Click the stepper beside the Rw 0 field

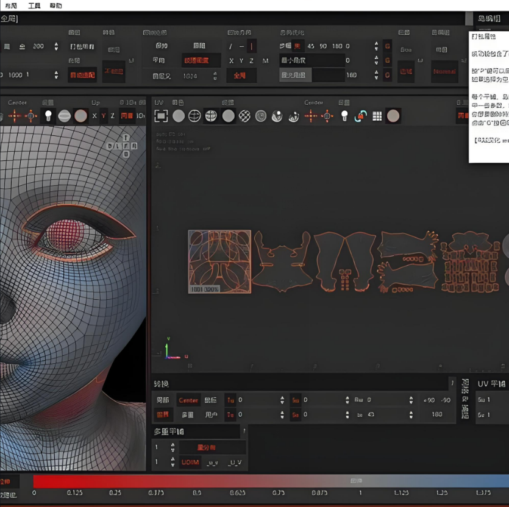tap(411, 400)
